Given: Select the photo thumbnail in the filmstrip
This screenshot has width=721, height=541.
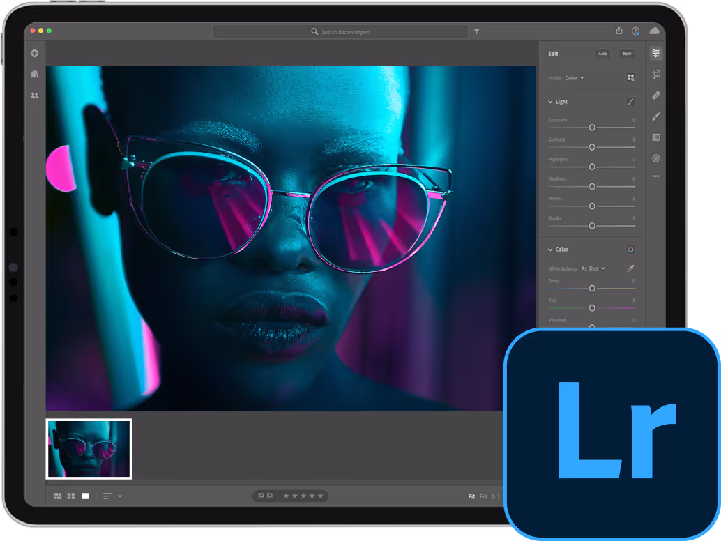Looking at the screenshot, I should click(89, 449).
